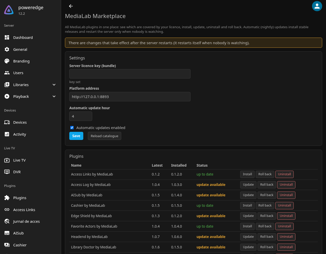
Task: Open Libraries icon in sidebar
Action: pos(7,85)
